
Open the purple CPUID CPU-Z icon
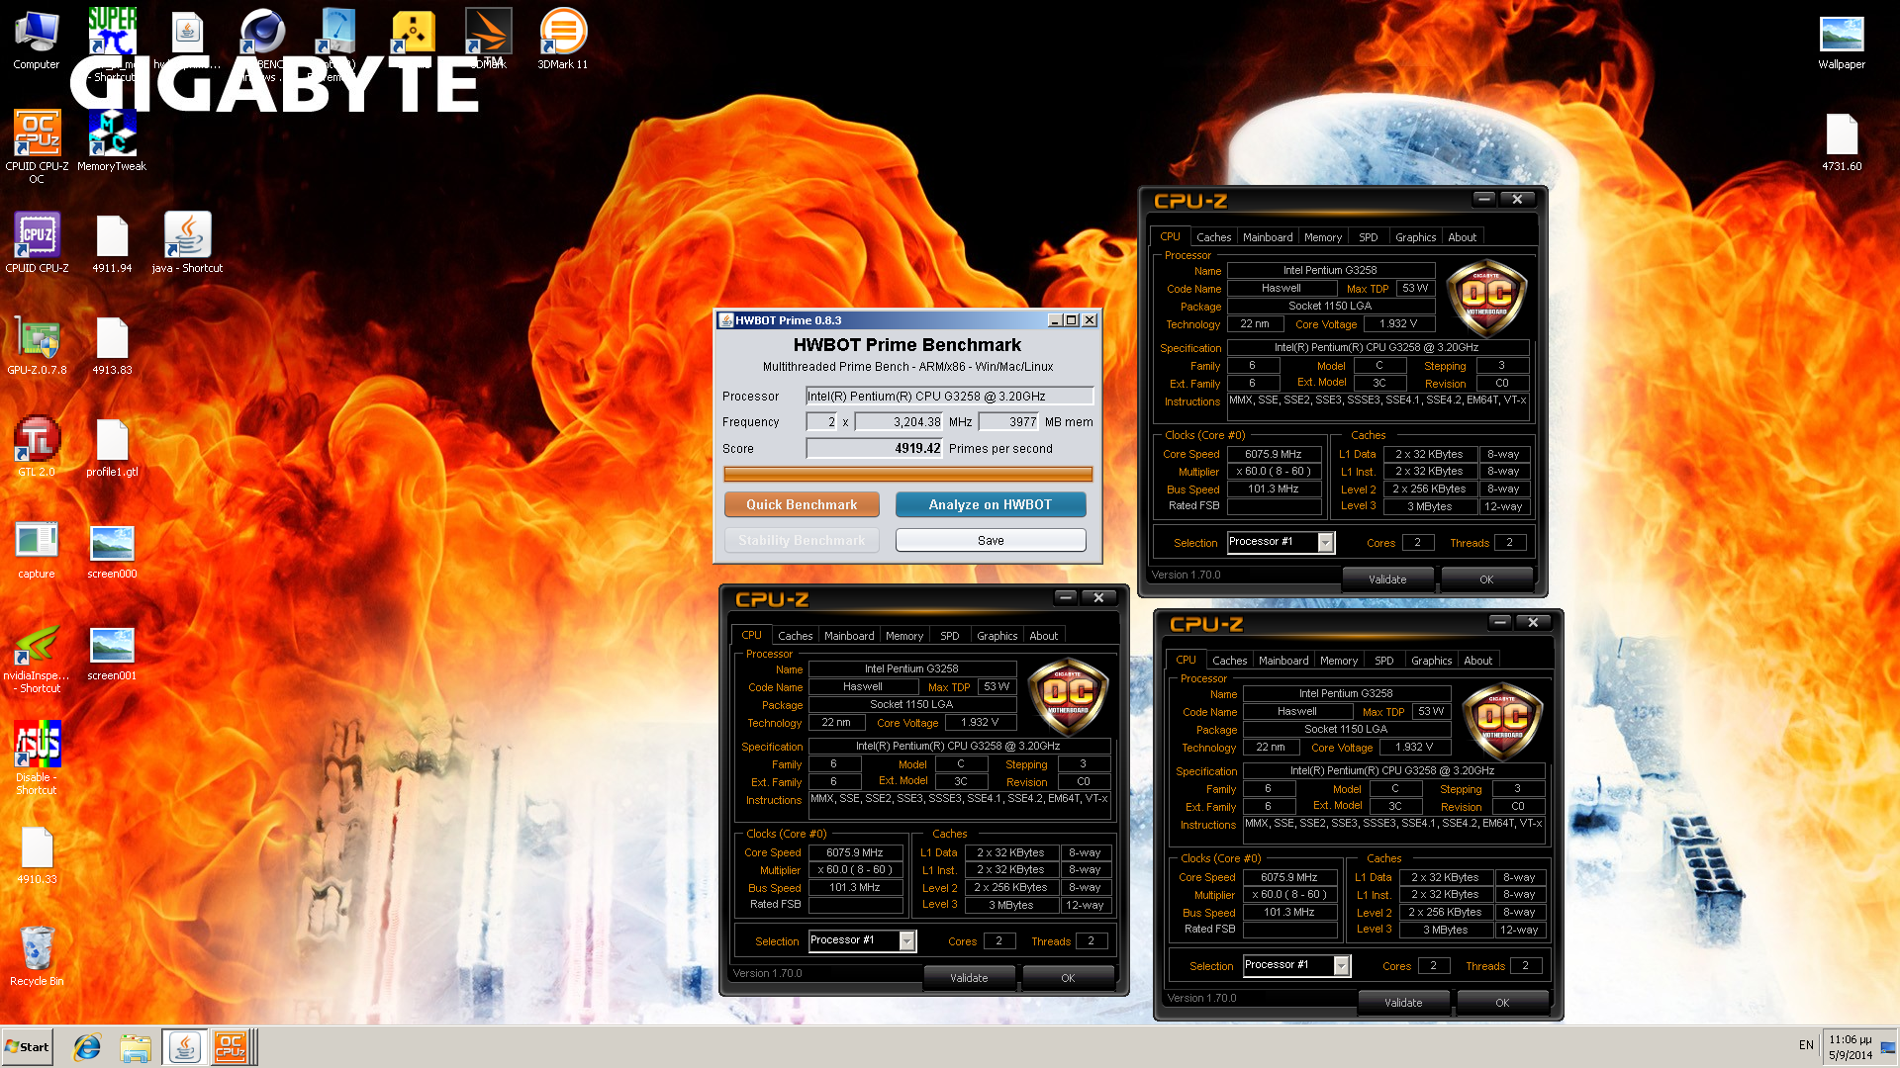(37, 242)
